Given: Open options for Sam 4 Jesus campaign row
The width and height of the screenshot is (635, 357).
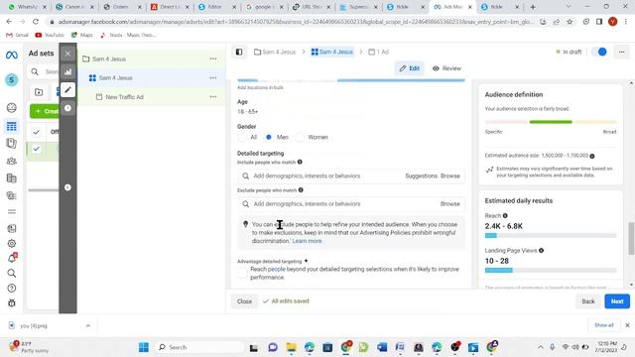Looking at the screenshot, I should coord(213,59).
